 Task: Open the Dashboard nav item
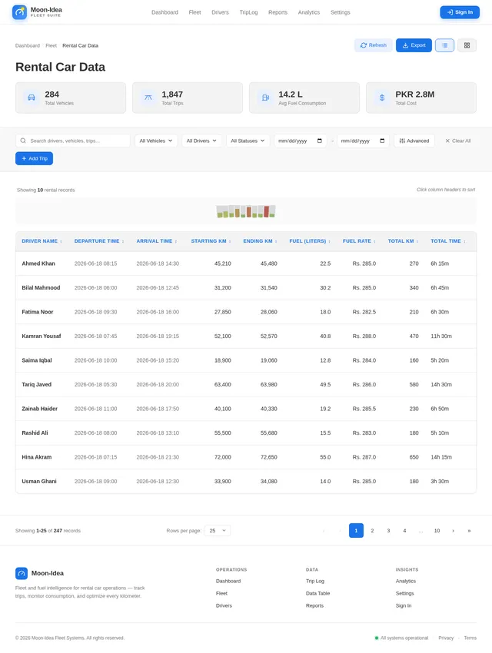165,12
